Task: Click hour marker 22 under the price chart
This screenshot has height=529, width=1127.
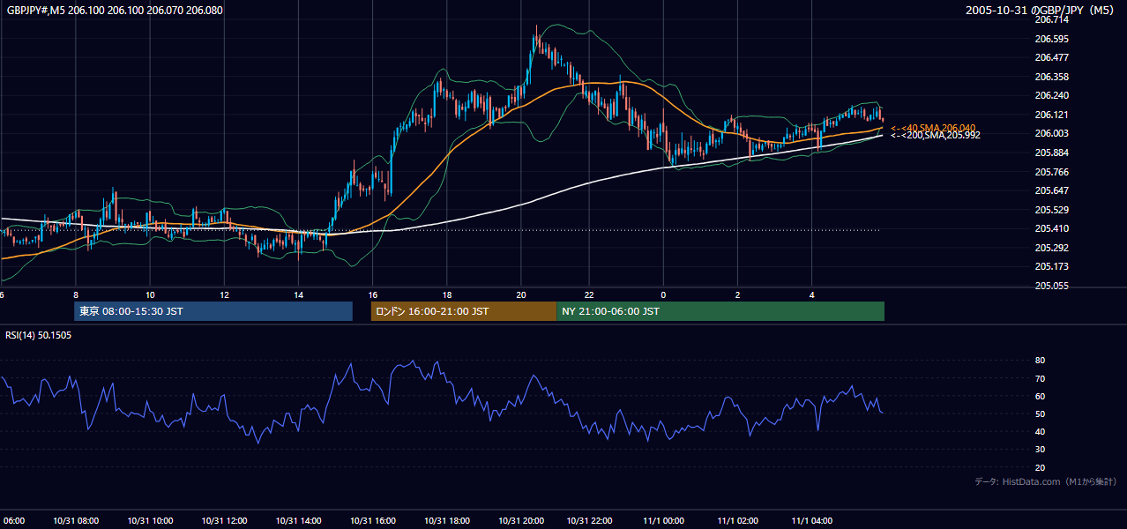Action: coord(589,294)
